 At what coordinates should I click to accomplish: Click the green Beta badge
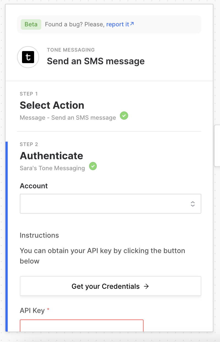tap(31, 24)
